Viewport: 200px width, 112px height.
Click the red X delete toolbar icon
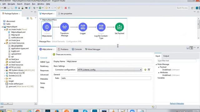tap(66, 8)
